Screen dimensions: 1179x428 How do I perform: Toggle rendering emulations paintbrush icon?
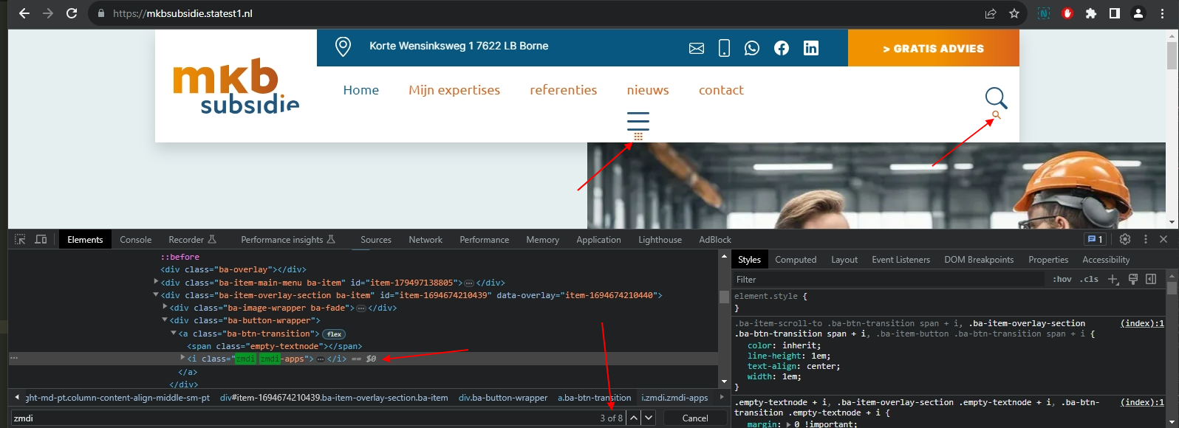pyautogui.click(x=1132, y=279)
